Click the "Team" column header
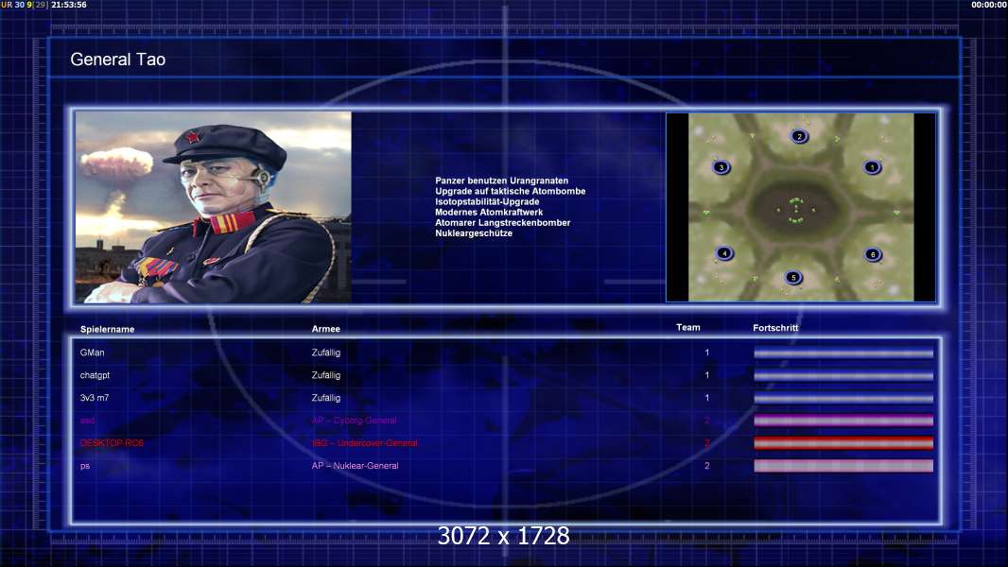This screenshot has width=1008, height=567. [x=687, y=328]
